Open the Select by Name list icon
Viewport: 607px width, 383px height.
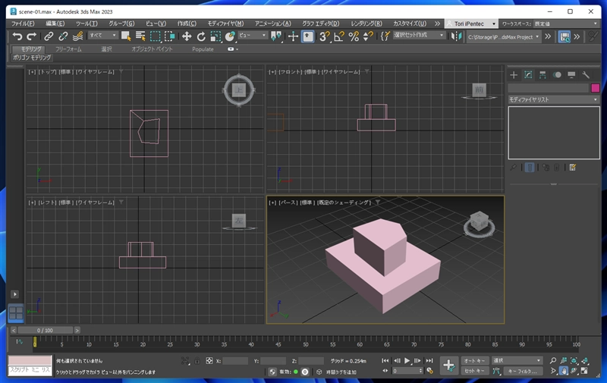coord(140,36)
